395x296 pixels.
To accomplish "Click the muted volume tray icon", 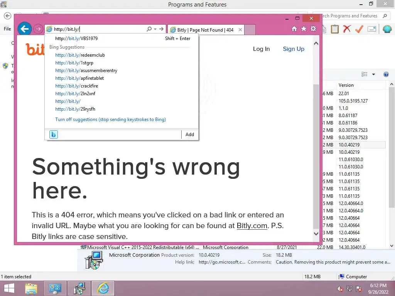I will click(x=340, y=289).
